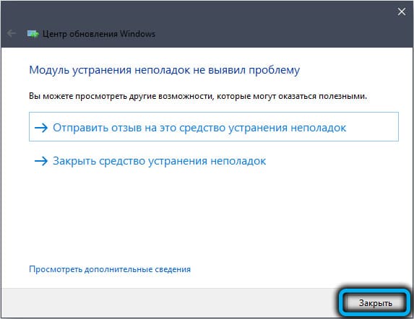414x319 pixels.
Task: Click the gray footer bar left of Закрыть
Action: coord(169,303)
